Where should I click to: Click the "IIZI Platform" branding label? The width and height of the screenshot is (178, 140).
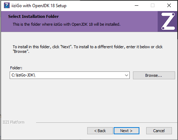pyautogui.click(x=14, y=122)
